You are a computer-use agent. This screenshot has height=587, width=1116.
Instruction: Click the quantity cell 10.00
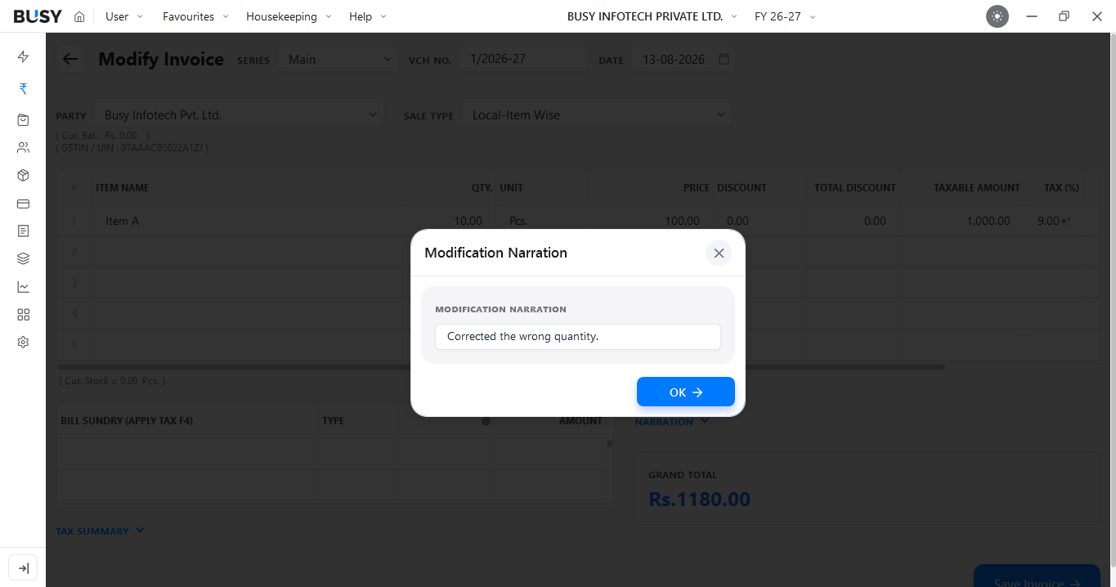pyautogui.click(x=447, y=221)
